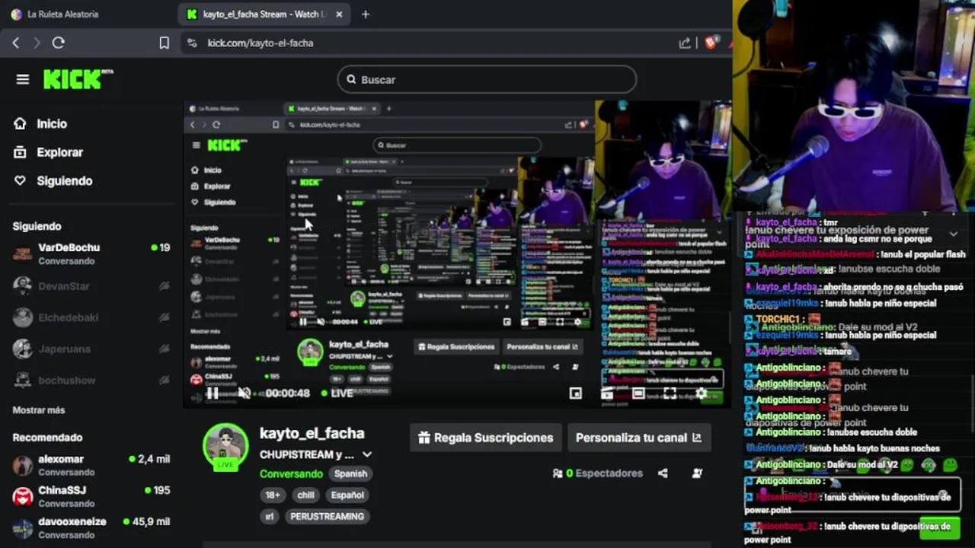Open alexomar recommended channel
The width and height of the screenshot is (975, 548).
point(91,465)
